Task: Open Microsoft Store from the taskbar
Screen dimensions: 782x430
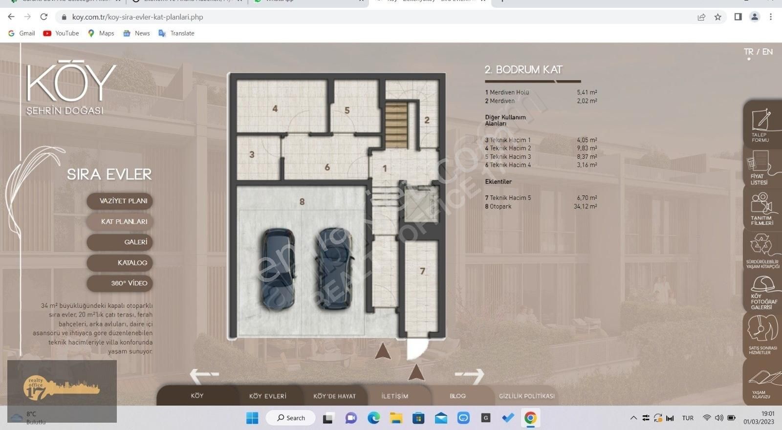Action: 418,418
